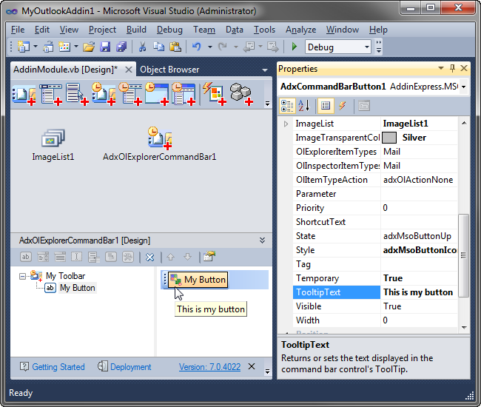Switch to the Object Browser tab

(x=169, y=70)
